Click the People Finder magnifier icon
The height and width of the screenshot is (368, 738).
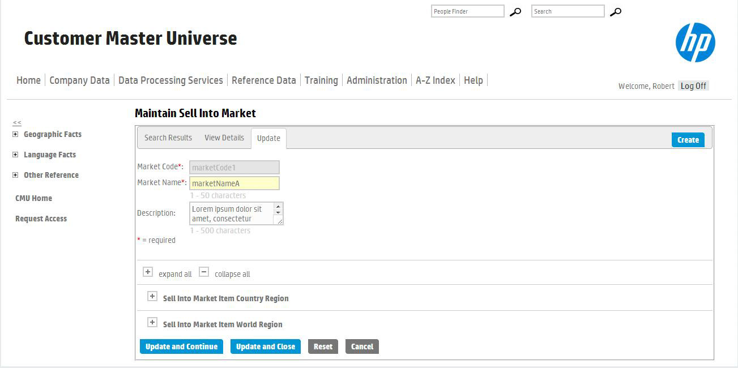click(x=515, y=11)
